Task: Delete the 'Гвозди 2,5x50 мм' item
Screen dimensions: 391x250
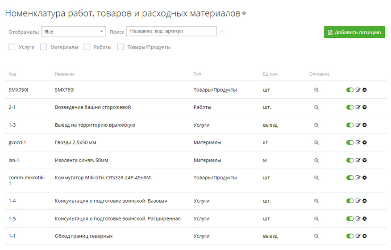Action: point(365,142)
